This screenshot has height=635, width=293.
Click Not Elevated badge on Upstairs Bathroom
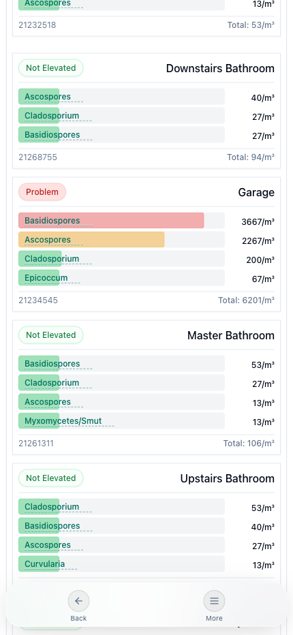[50, 478]
